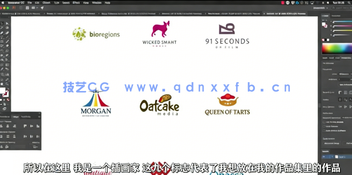Select the Eyedropper tool
Viewport: 352px width, 175px height.
click(2, 69)
